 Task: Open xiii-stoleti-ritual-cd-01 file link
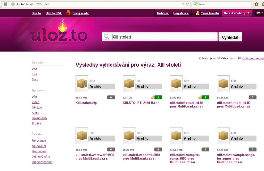coord(187,104)
